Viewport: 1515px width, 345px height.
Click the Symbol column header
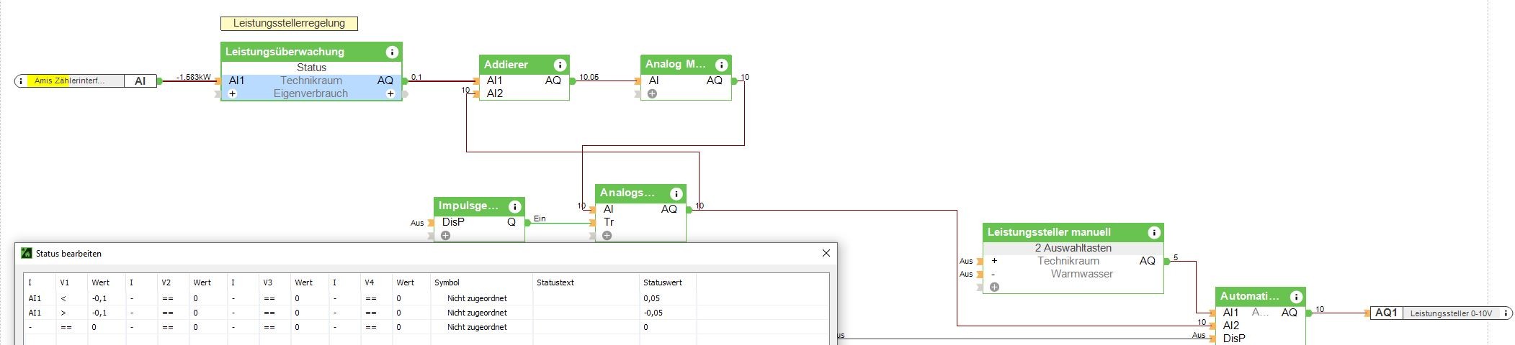pyautogui.click(x=447, y=282)
